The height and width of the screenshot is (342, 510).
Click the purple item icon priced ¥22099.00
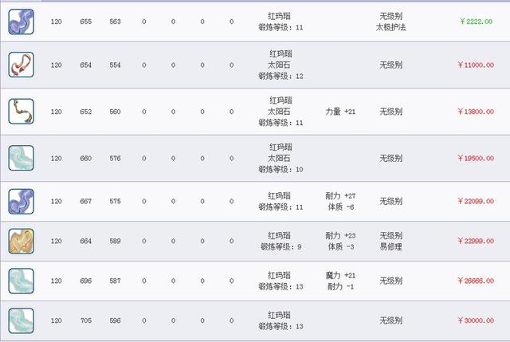point(21,201)
